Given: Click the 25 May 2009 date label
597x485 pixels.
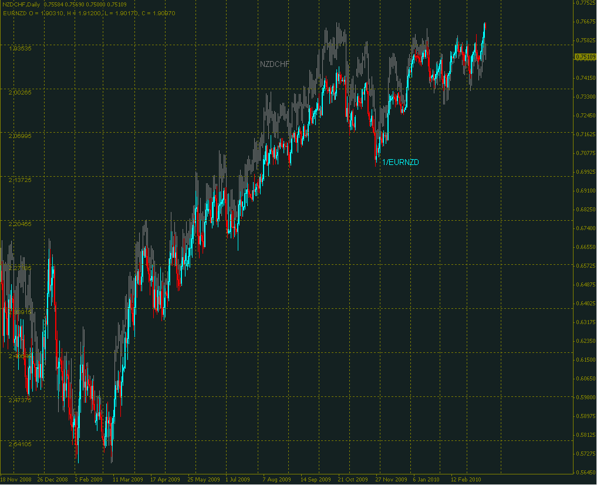Looking at the screenshot, I should click(x=204, y=480).
